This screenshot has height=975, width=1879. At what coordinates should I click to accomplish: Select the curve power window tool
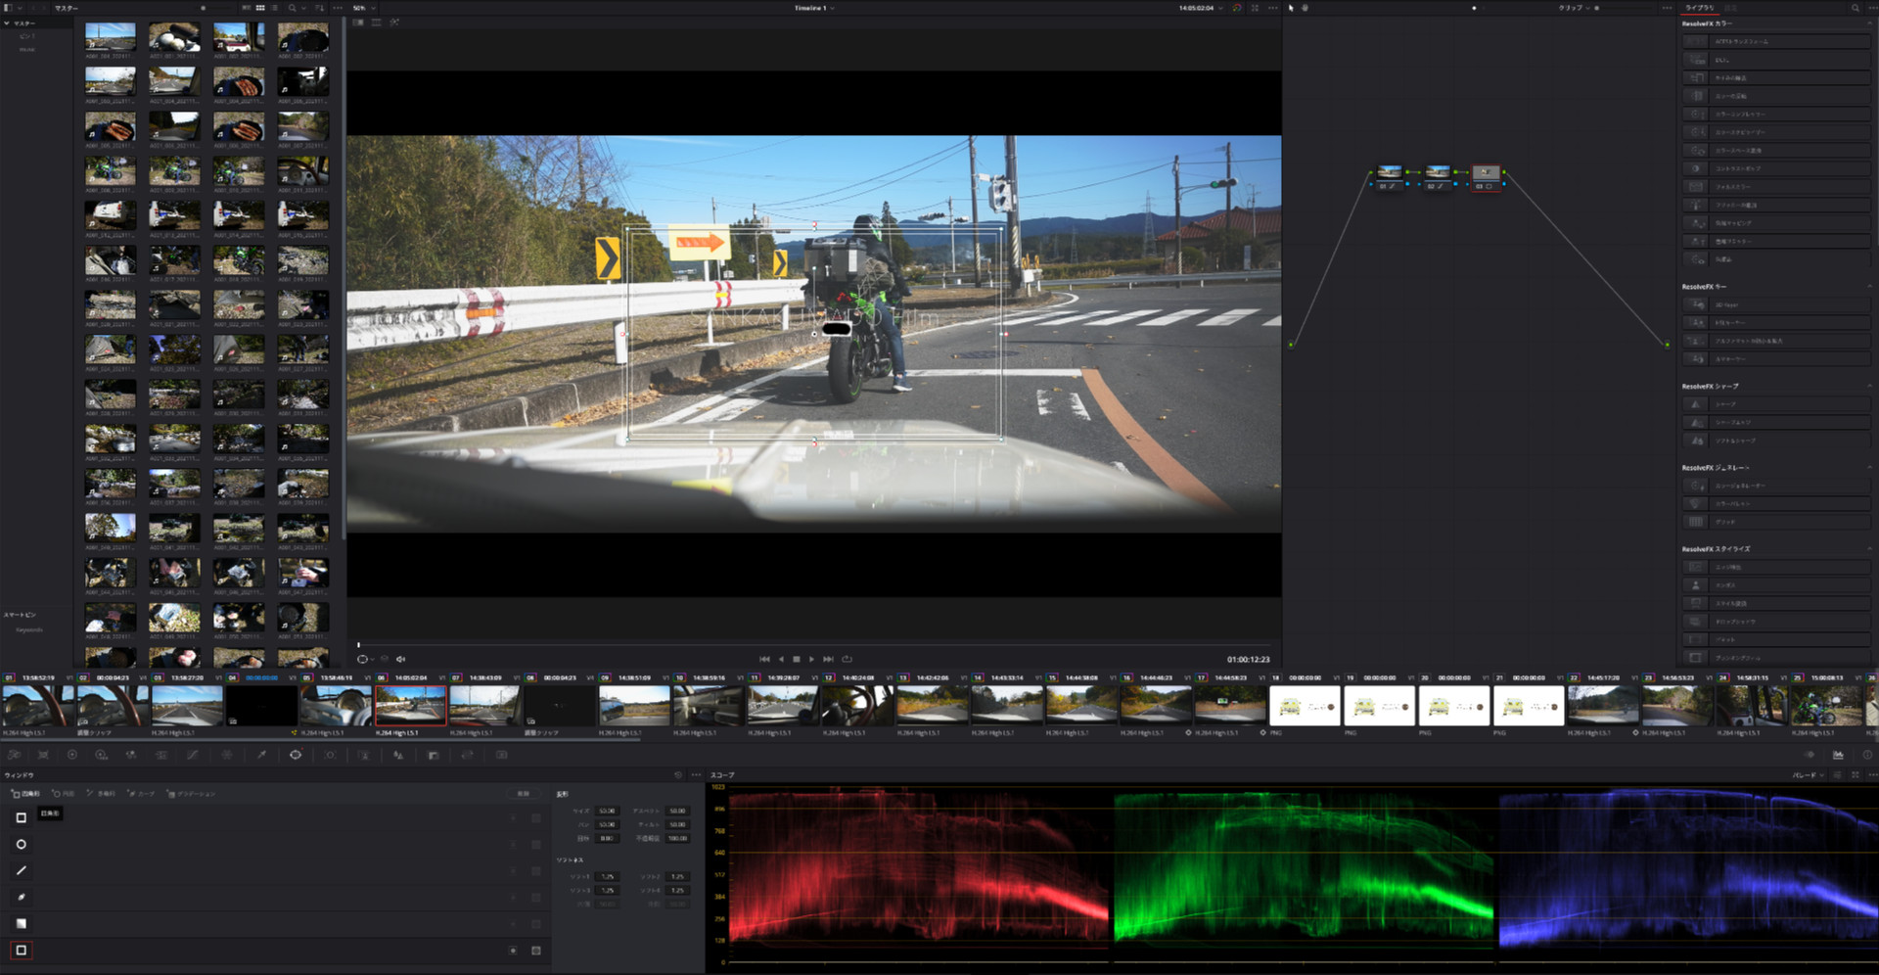(x=22, y=898)
